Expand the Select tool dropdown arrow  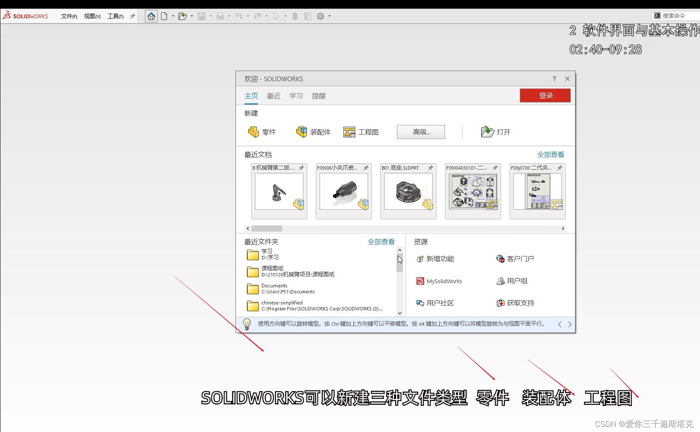click(285, 16)
